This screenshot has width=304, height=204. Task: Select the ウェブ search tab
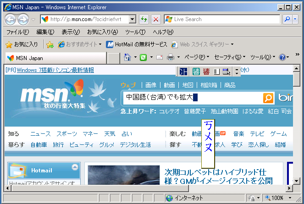pyautogui.click(x=128, y=85)
